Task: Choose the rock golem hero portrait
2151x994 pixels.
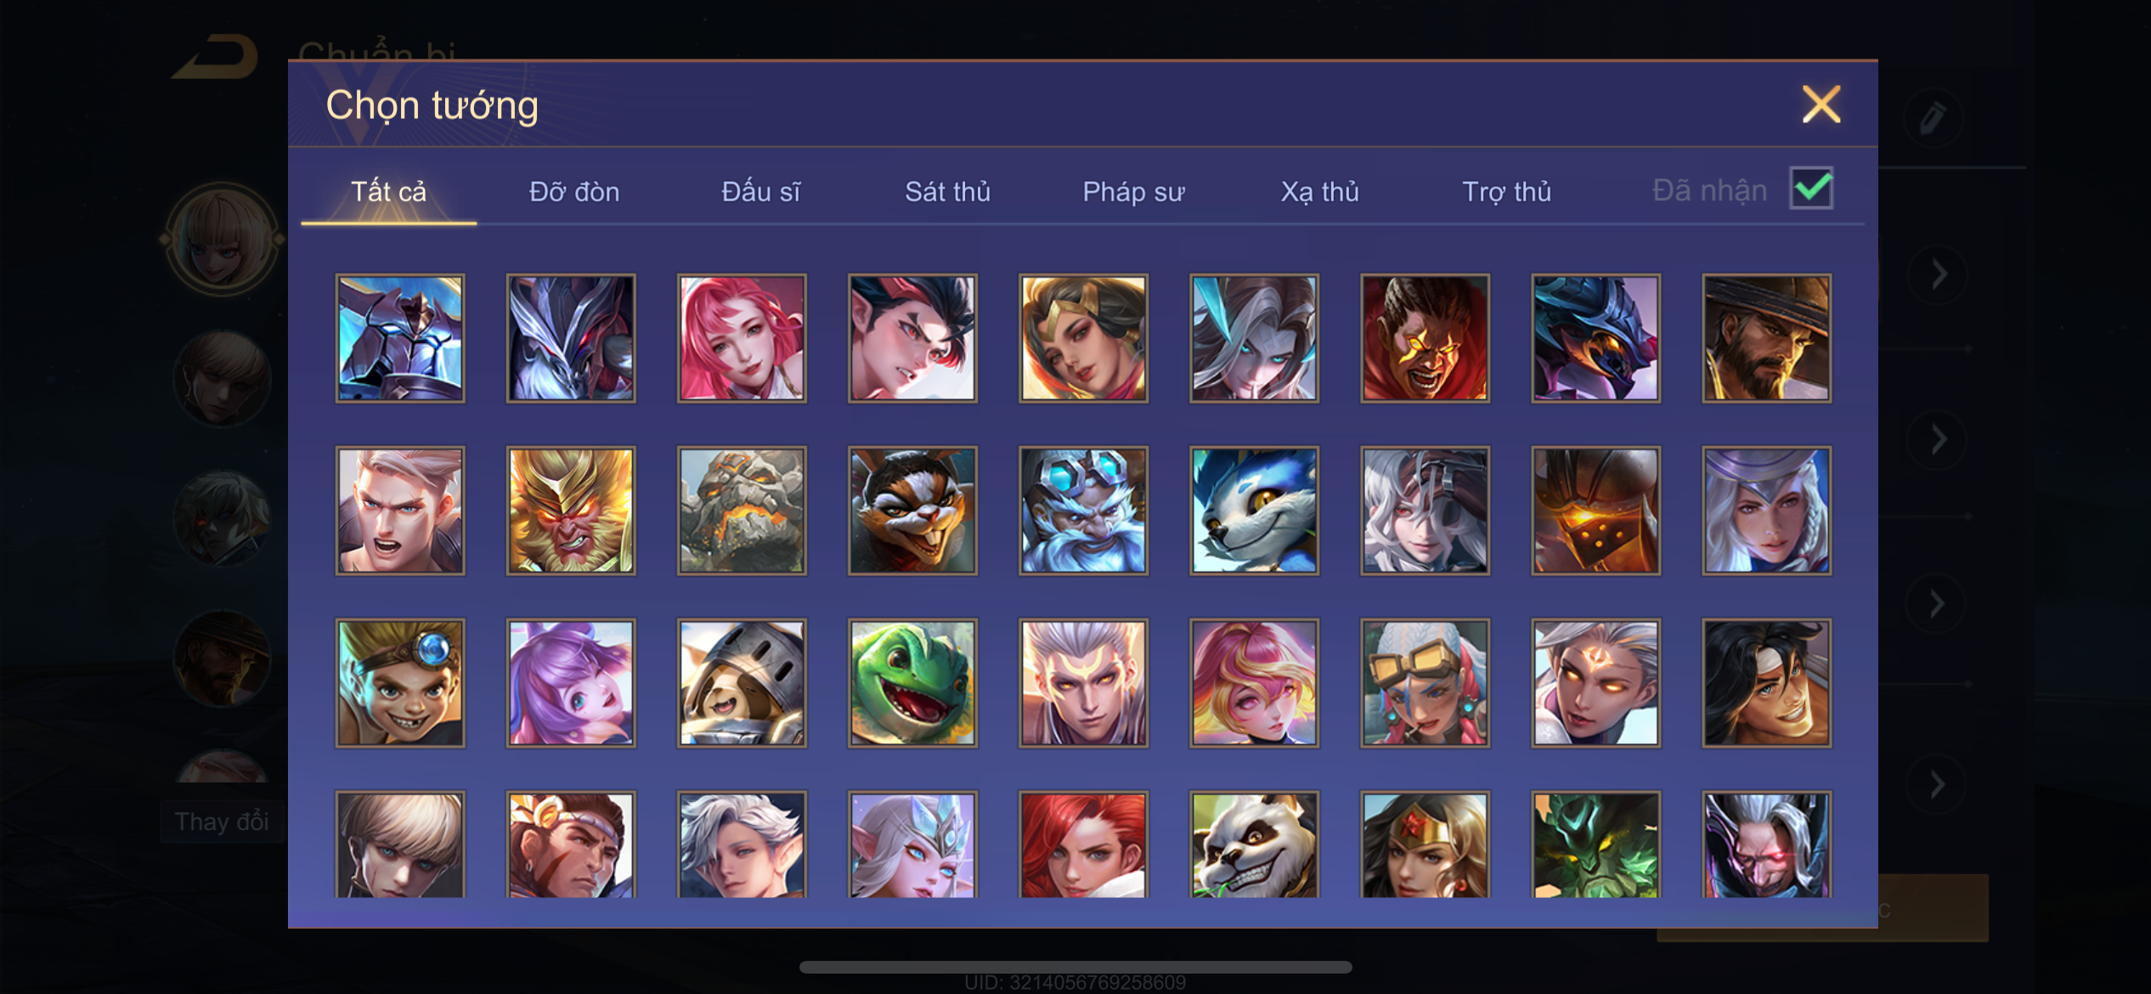Action: click(x=742, y=511)
